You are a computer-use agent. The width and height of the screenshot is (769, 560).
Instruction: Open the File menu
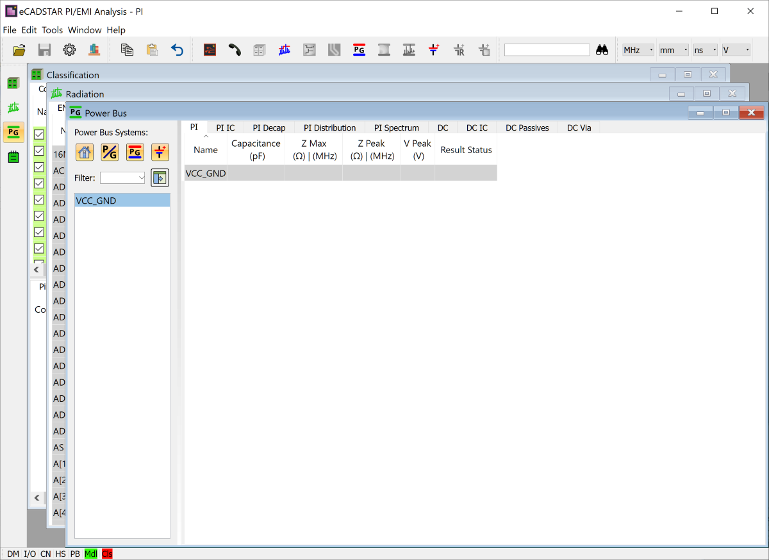pos(10,30)
